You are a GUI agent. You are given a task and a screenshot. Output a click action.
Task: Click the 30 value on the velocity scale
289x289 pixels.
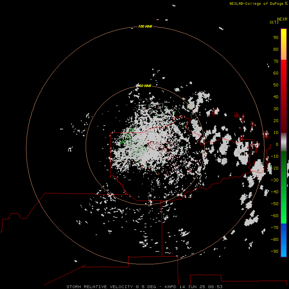pyautogui.click(x=276, y=109)
